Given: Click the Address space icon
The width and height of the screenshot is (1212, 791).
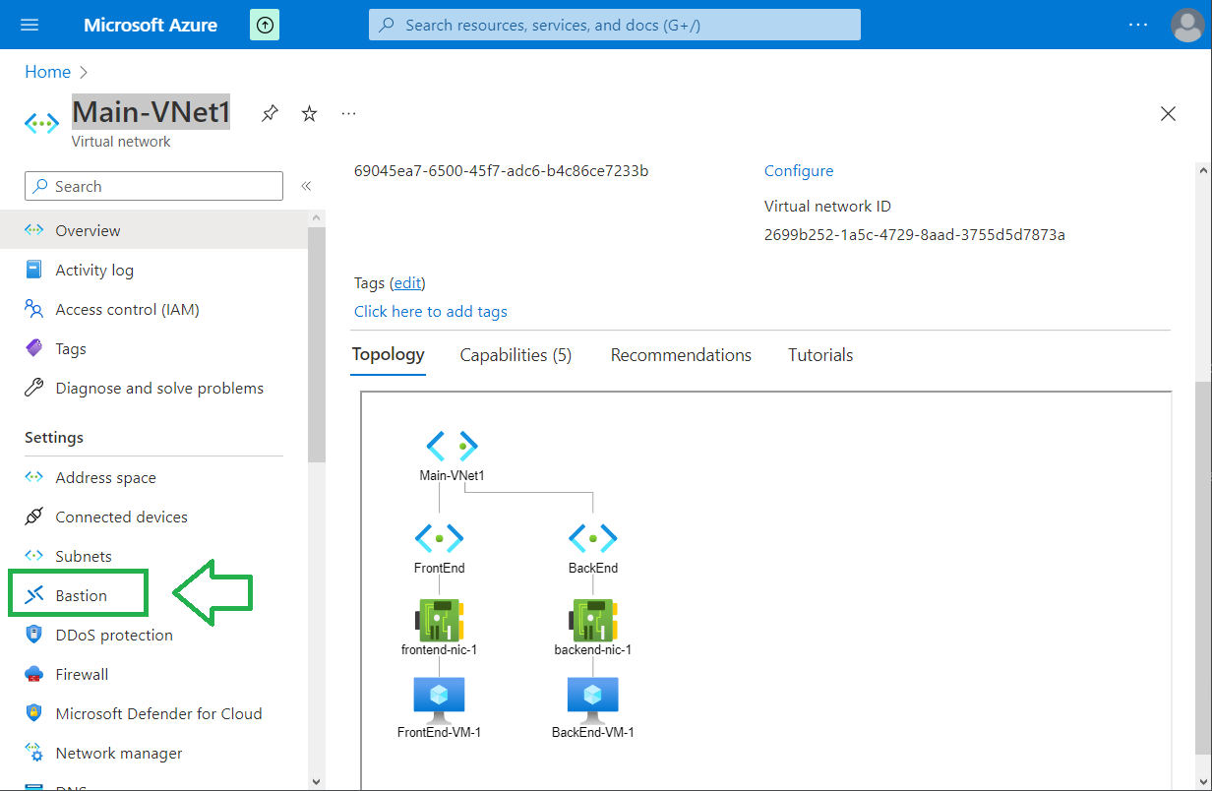Looking at the screenshot, I should [x=34, y=477].
